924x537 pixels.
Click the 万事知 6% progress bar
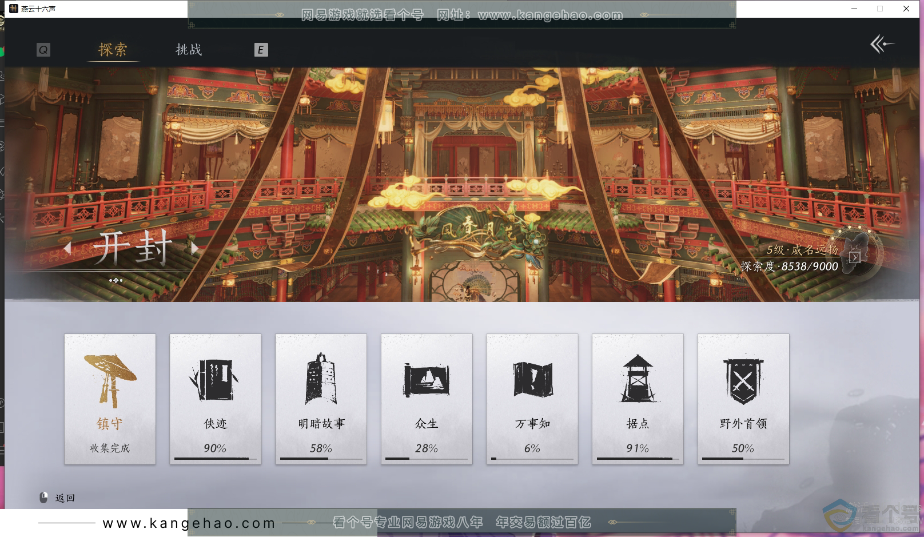(x=532, y=459)
